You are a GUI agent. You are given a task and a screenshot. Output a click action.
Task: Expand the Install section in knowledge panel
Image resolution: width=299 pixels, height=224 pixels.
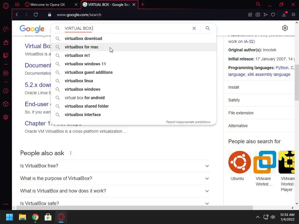point(259,87)
